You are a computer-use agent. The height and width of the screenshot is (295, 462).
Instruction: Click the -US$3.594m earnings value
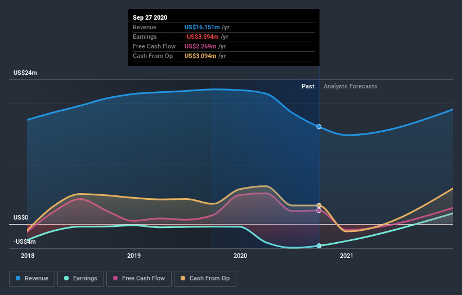[201, 37]
